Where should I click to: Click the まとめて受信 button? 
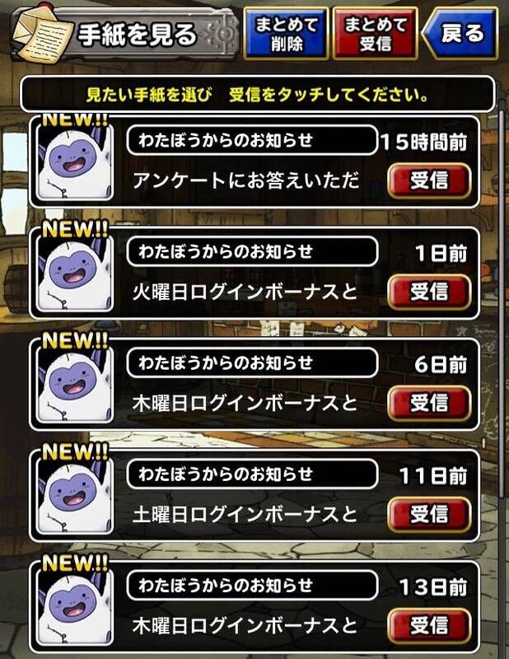(x=375, y=34)
